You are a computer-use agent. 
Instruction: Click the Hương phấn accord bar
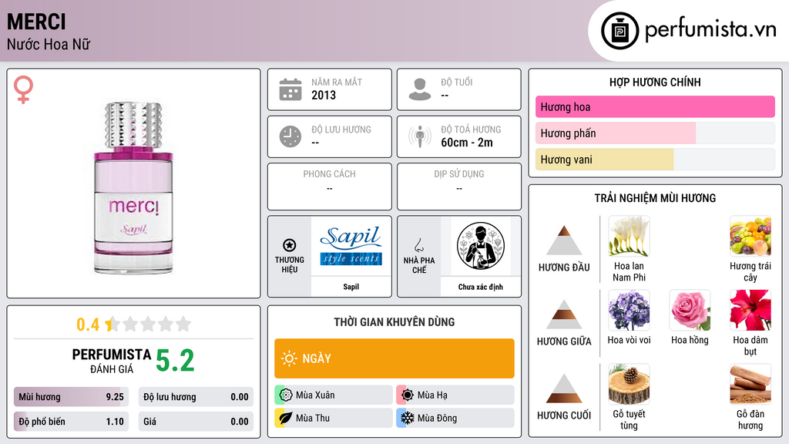pos(655,133)
